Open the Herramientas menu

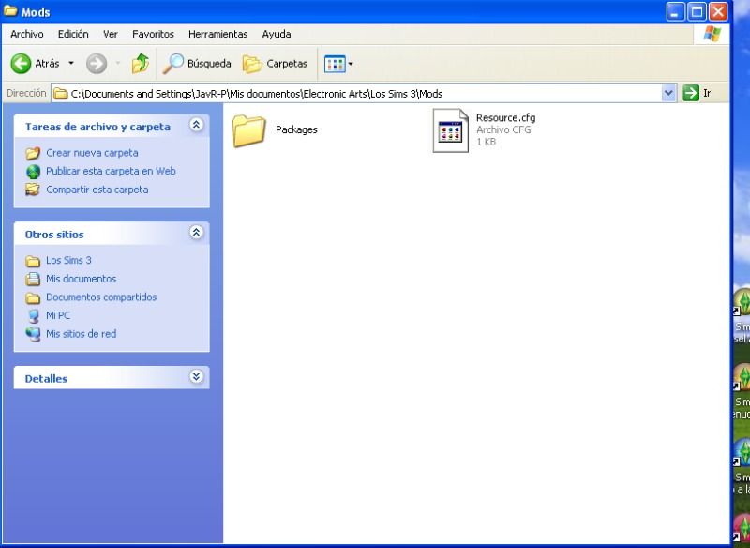[x=217, y=34]
